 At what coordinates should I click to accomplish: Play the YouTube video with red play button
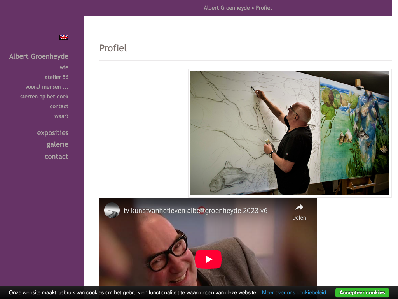pyautogui.click(x=208, y=259)
